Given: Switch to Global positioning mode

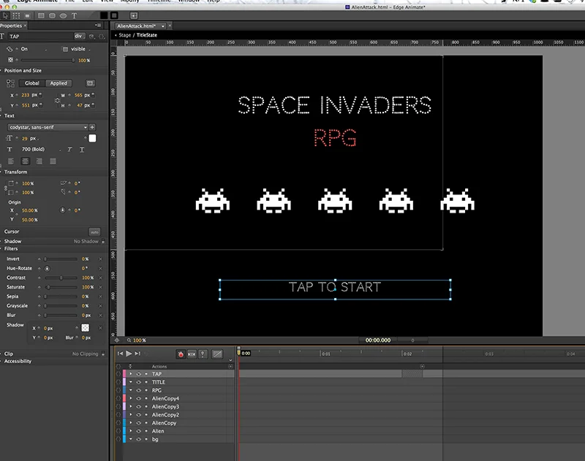Looking at the screenshot, I should click(x=31, y=83).
